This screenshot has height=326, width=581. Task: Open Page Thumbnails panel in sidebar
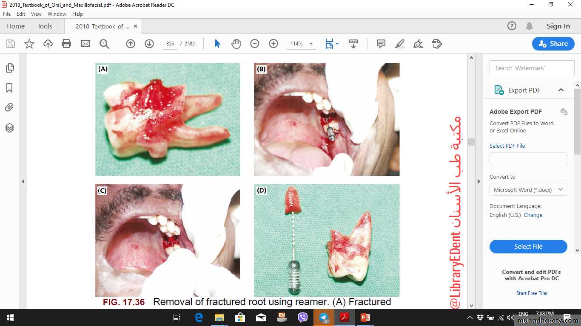9,68
